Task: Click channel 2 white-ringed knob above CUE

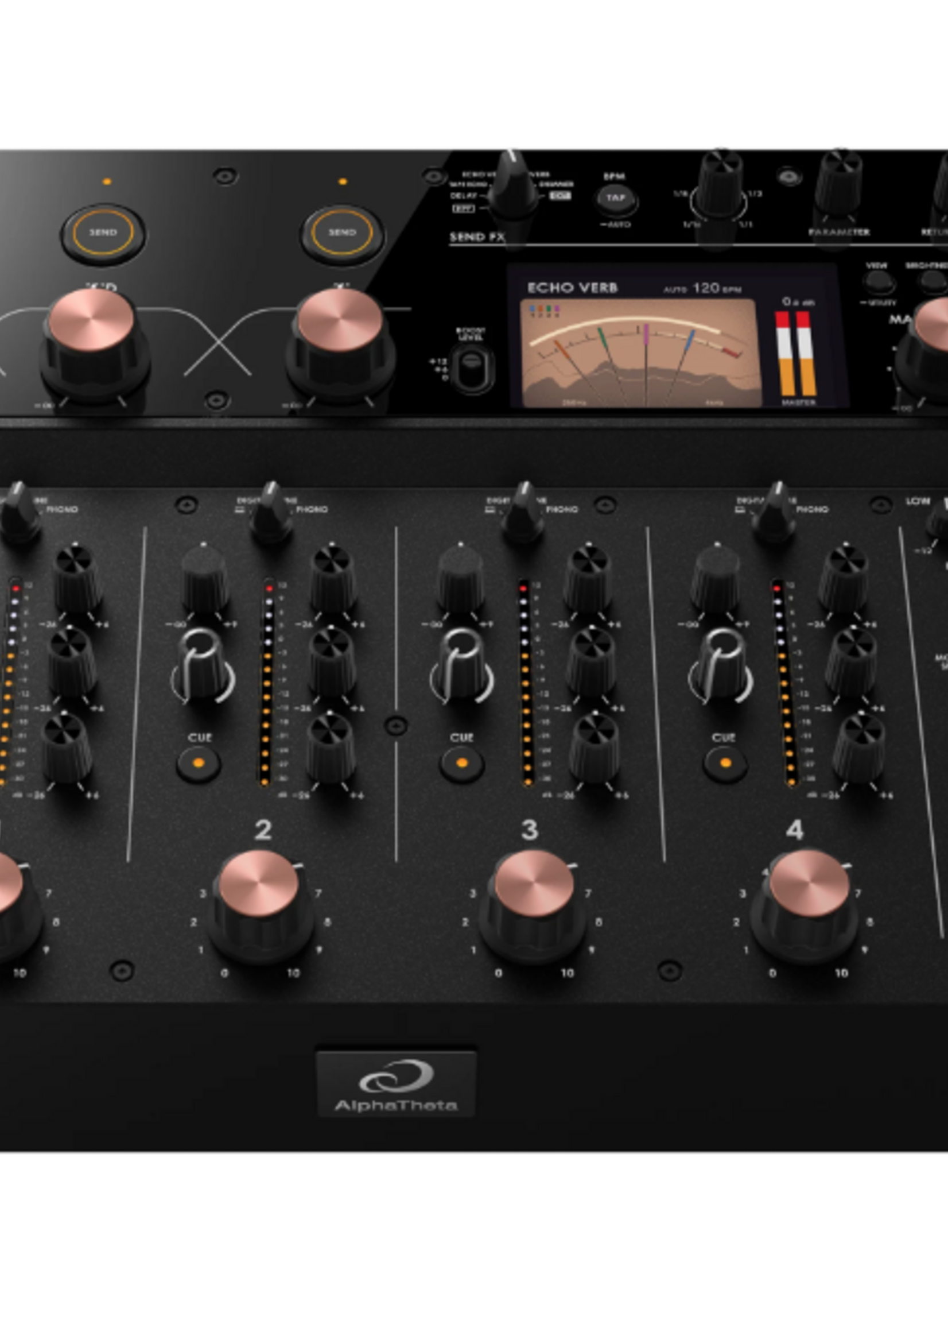Action: tap(203, 666)
